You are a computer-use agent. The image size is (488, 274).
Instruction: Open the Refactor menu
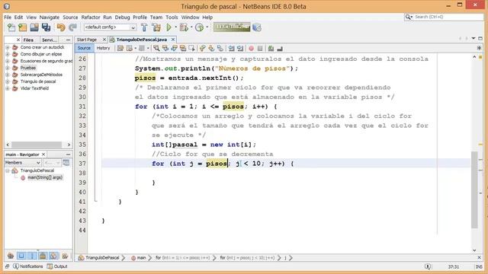(x=91, y=17)
